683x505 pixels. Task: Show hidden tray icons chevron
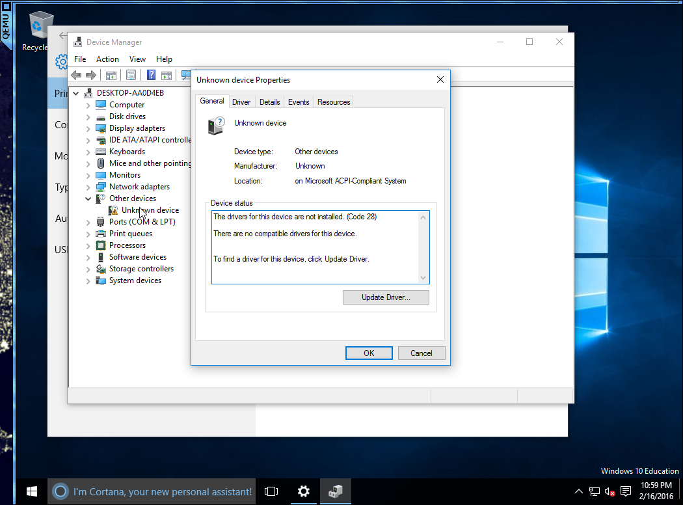coord(578,491)
